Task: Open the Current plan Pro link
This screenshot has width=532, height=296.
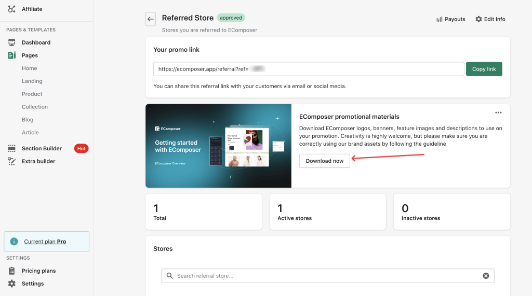Action: [x=45, y=242]
